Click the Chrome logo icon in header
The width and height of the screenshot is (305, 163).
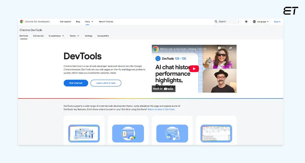[x=22, y=21]
